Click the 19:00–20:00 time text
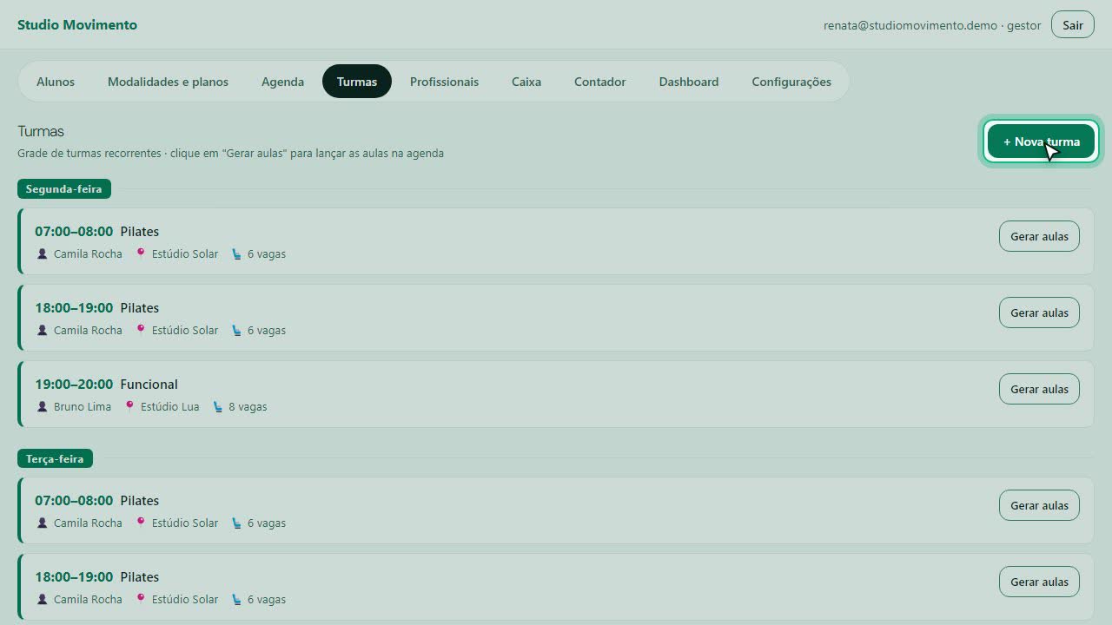The image size is (1112, 625). click(74, 384)
